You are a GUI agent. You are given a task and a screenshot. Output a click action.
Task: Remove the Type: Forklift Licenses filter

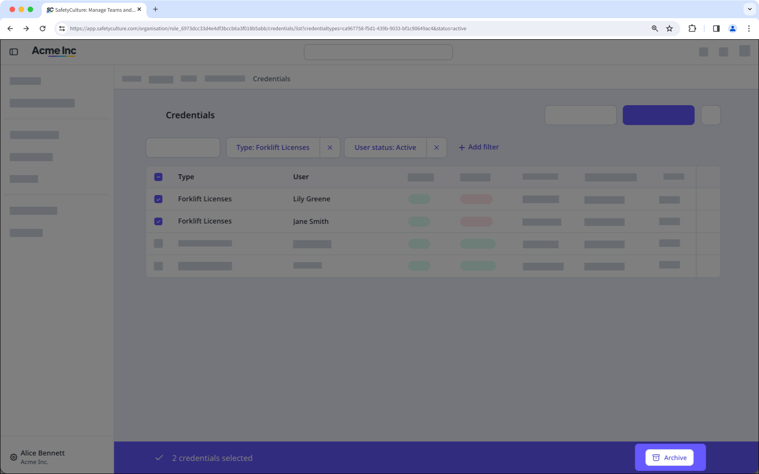click(330, 148)
